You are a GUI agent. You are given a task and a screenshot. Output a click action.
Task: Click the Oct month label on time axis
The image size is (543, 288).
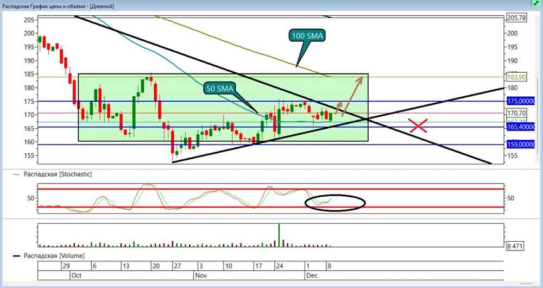pos(77,276)
